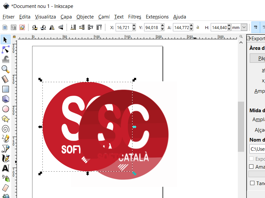Image resolution: width=265 pixels, height=198 pixels.
Task: Select the Text tool
Action: (5, 168)
